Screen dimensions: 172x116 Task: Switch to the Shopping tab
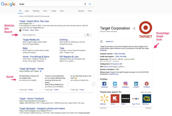(36, 11)
